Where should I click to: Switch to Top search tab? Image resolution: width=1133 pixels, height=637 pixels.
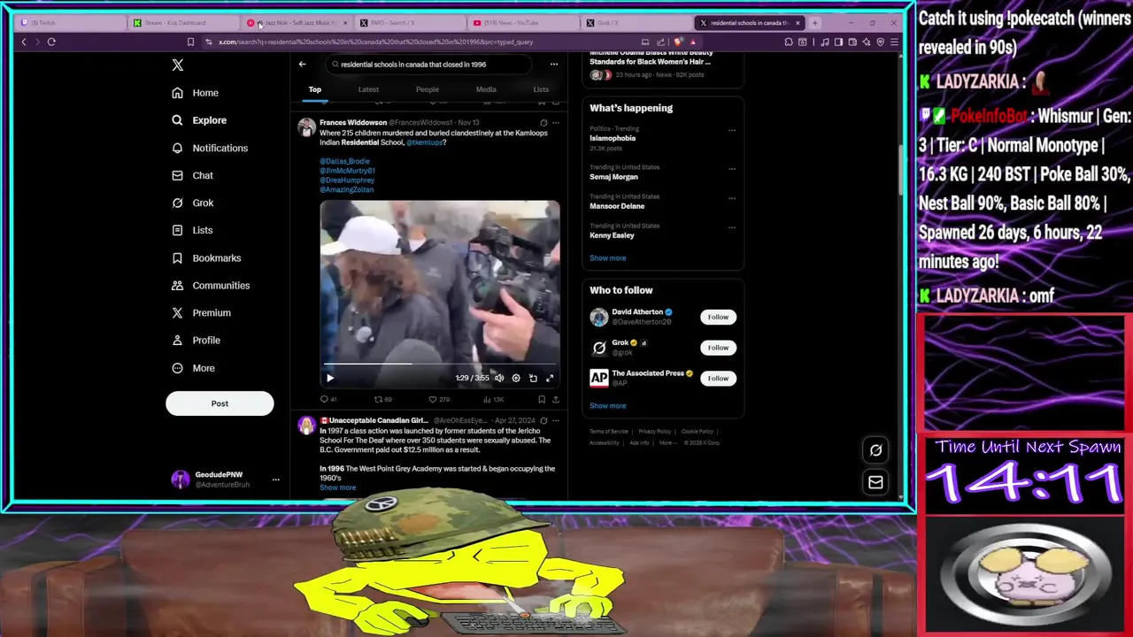314,89
